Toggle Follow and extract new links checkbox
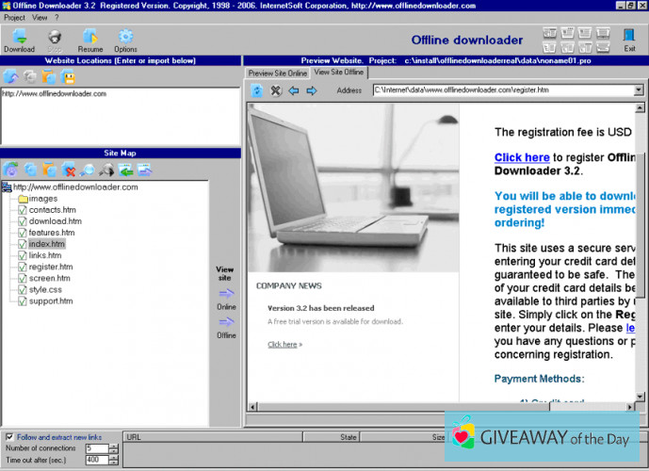Screen dimensions: 649x471 pos(10,437)
